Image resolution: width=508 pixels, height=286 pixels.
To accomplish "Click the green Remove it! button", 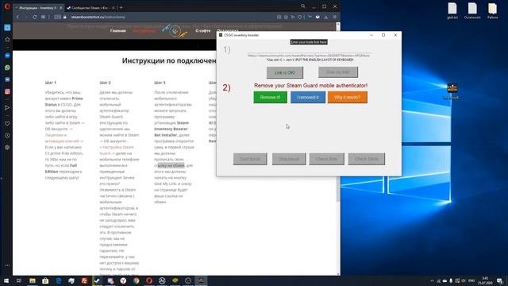I will click(x=270, y=97).
